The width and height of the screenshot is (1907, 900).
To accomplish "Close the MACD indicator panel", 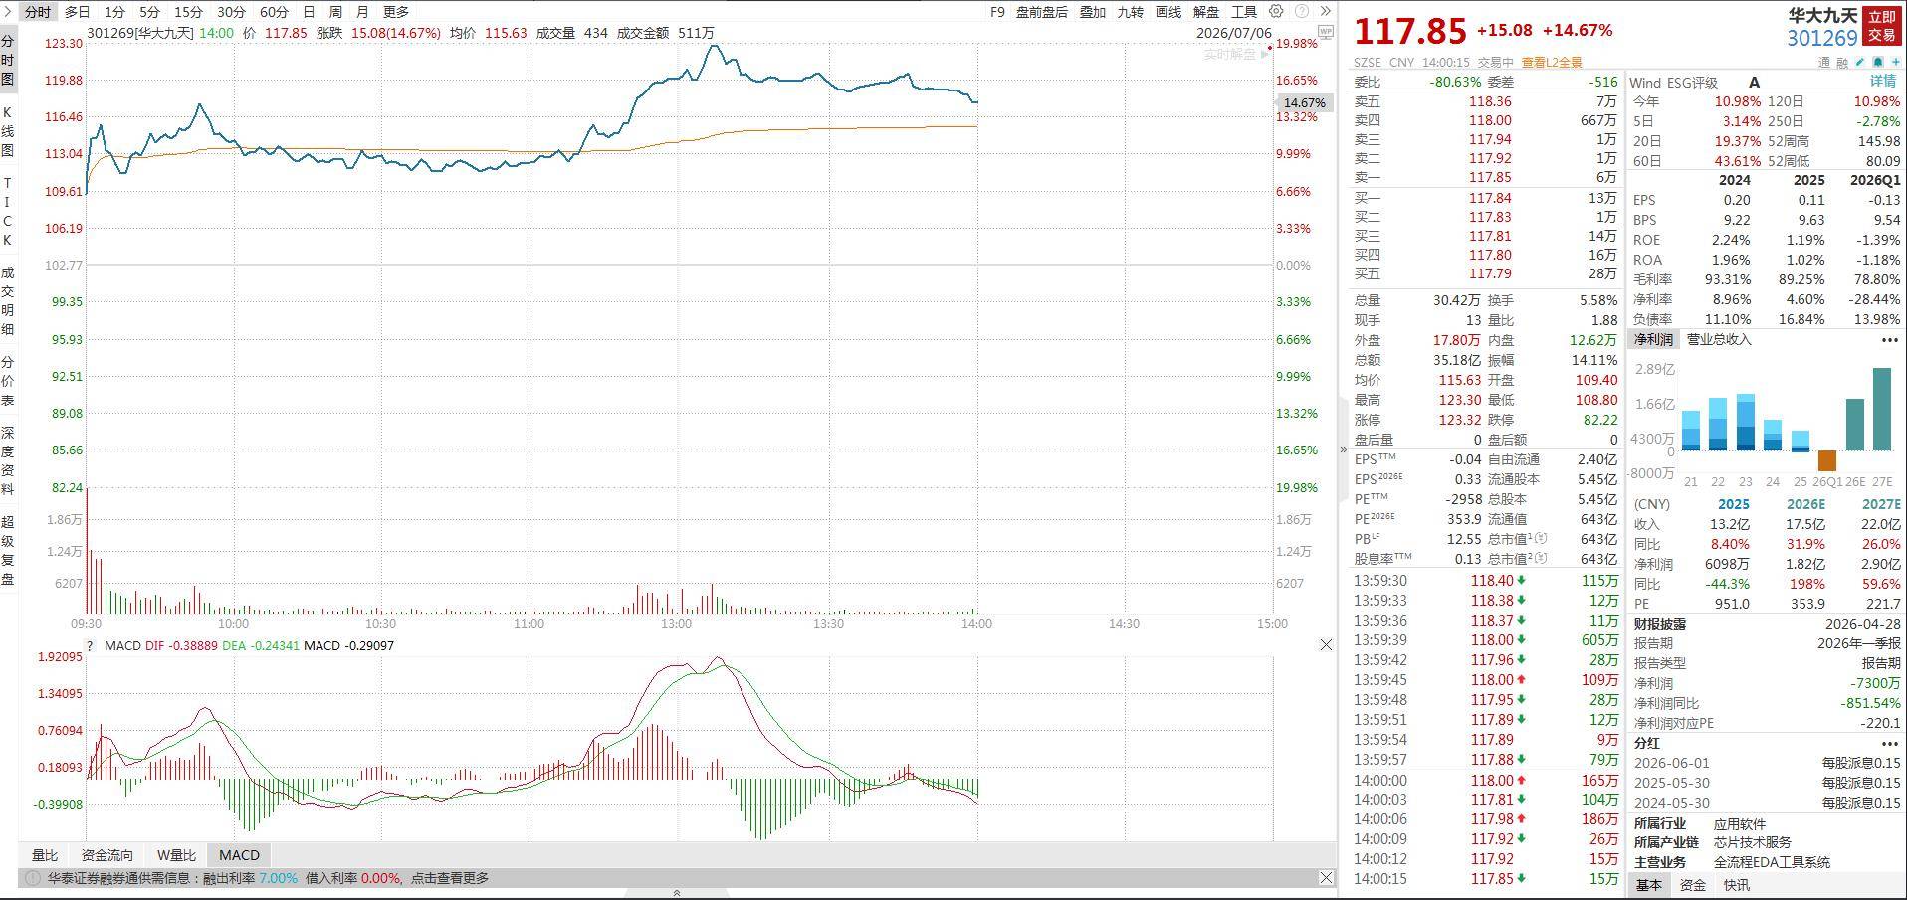I will [1326, 645].
